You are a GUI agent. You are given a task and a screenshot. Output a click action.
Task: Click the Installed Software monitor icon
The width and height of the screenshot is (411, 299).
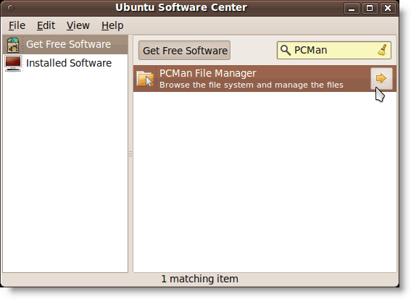[x=13, y=64]
